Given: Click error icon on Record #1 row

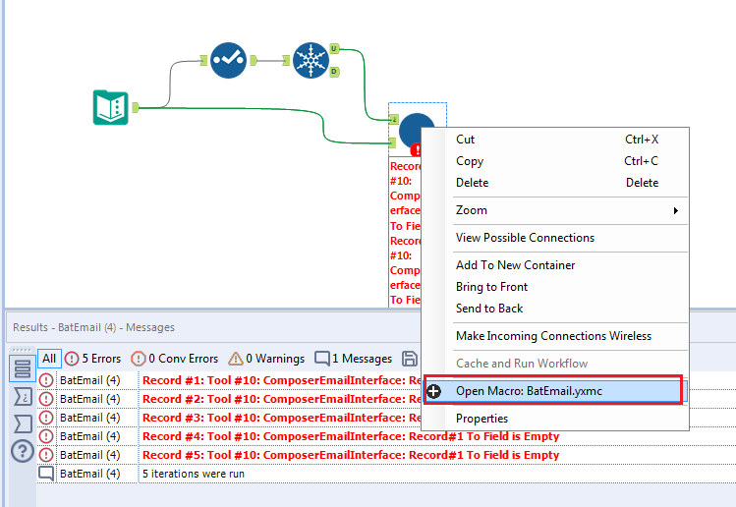Looking at the screenshot, I should coord(46,380).
